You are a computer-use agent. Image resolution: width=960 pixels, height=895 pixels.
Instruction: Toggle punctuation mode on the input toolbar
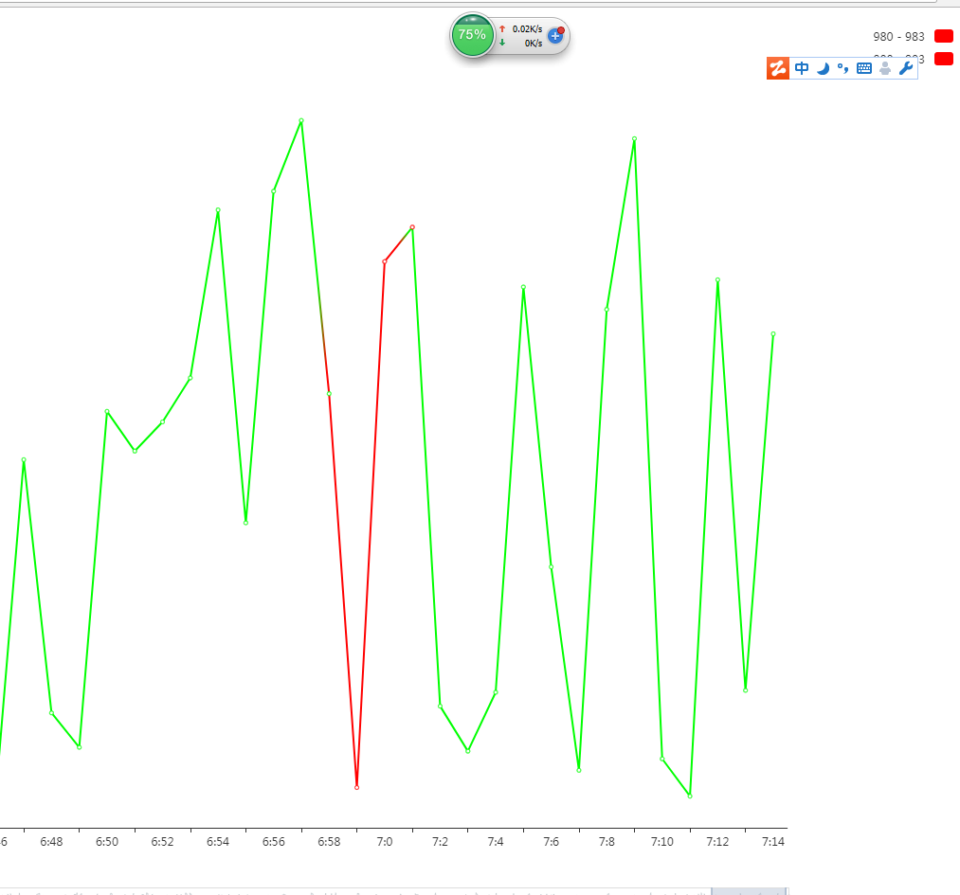pyautogui.click(x=844, y=68)
